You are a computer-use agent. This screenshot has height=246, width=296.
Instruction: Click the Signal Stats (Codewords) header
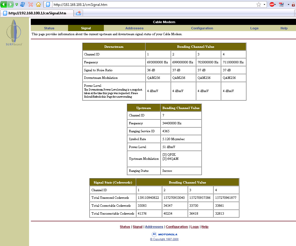tap(113, 182)
